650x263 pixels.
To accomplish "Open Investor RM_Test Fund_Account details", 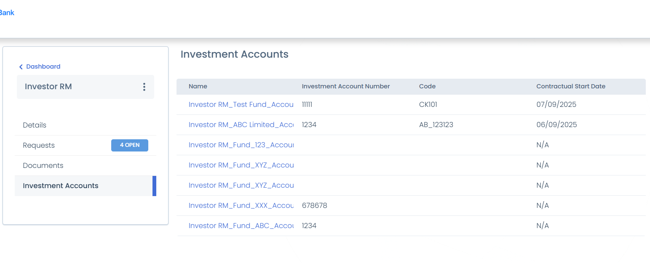I will (241, 104).
